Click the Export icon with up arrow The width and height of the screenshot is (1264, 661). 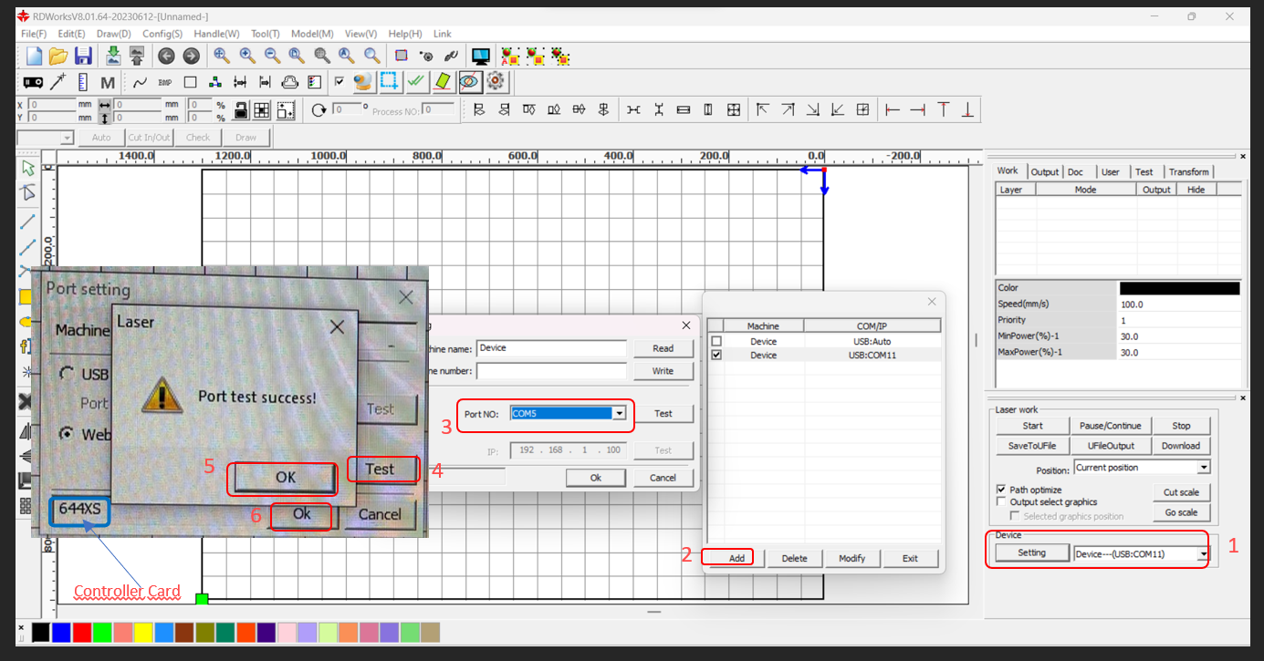pyautogui.click(x=136, y=56)
